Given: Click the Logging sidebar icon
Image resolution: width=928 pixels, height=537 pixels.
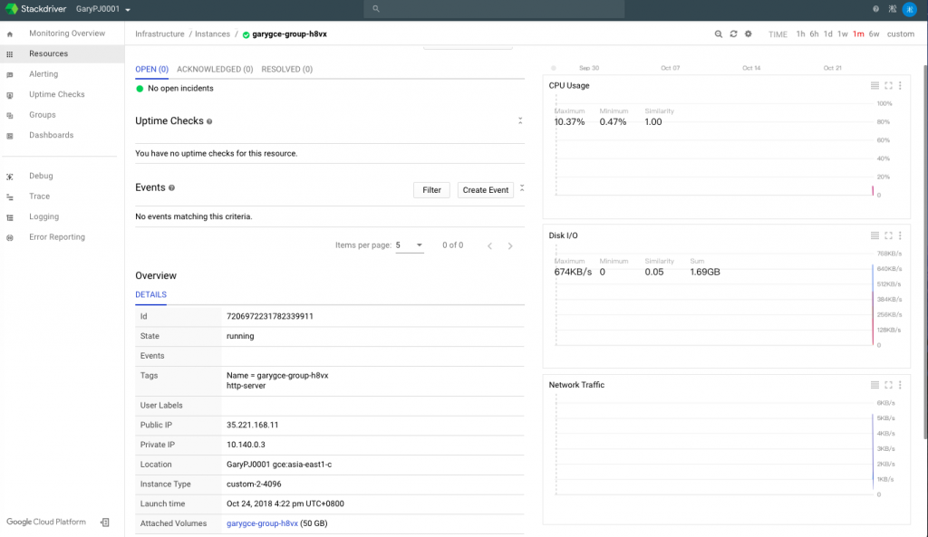Looking at the screenshot, I should pos(9,217).
